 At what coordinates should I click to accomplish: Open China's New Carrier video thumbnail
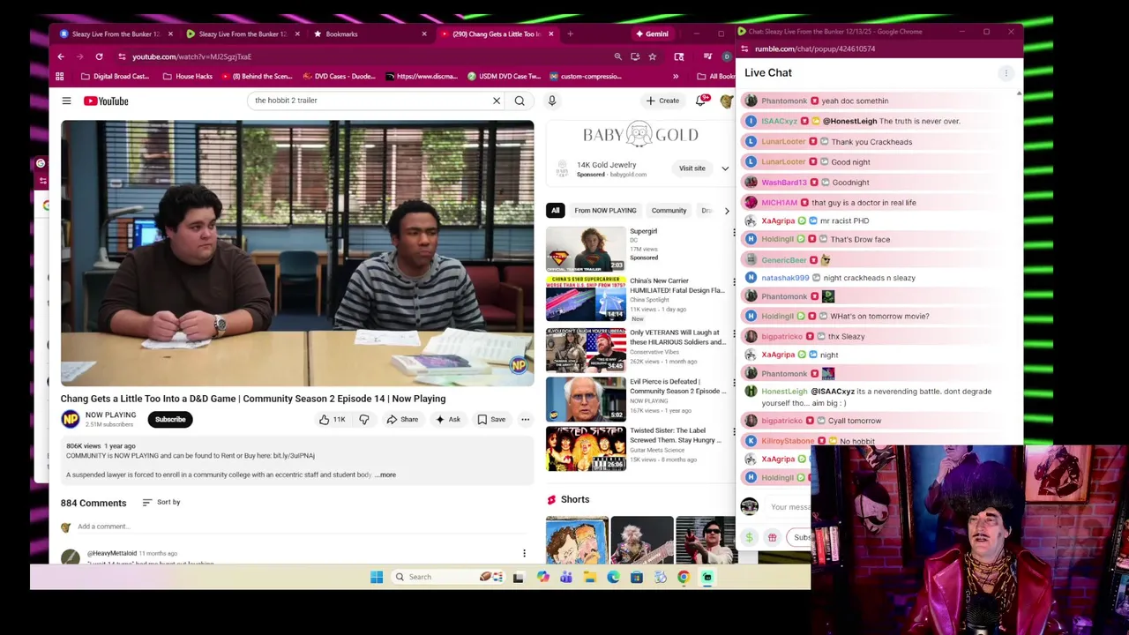coord(586,298)
